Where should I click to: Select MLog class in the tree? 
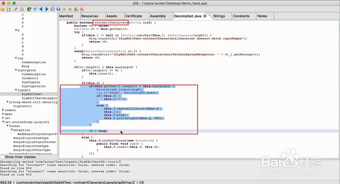[x=25, y=66]
